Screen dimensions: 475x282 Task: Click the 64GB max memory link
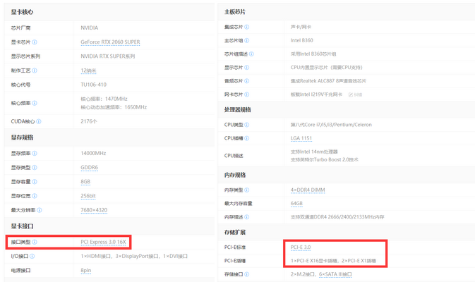pyautogui.click(x=296, y=204)
